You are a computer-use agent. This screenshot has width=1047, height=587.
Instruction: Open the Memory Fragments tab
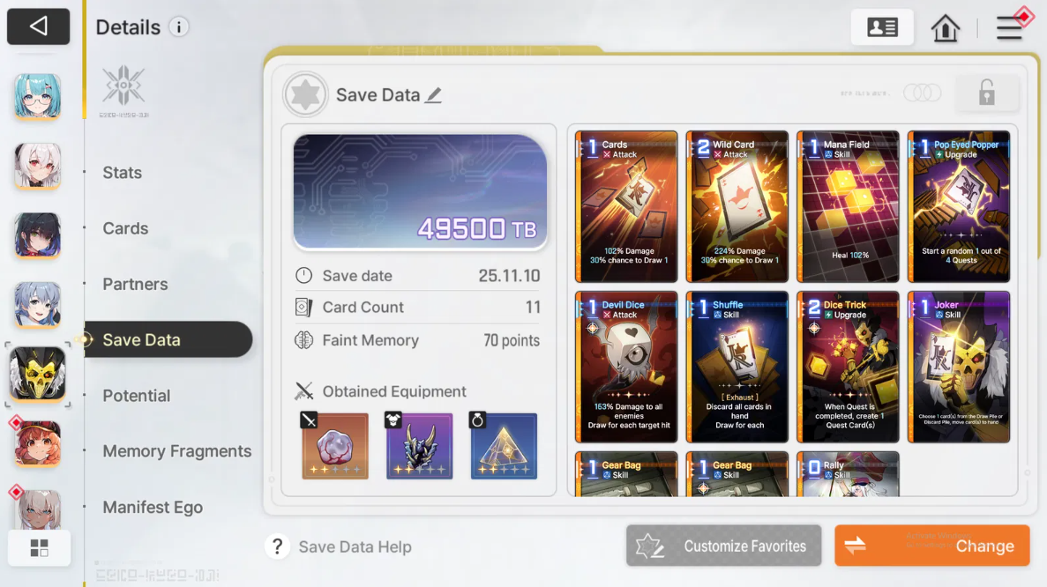coord(177,451)
